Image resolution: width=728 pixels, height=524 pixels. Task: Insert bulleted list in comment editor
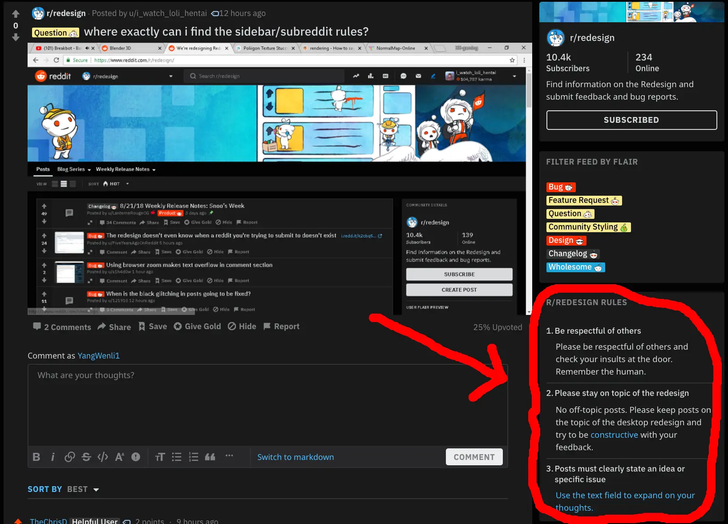point(177,457)
